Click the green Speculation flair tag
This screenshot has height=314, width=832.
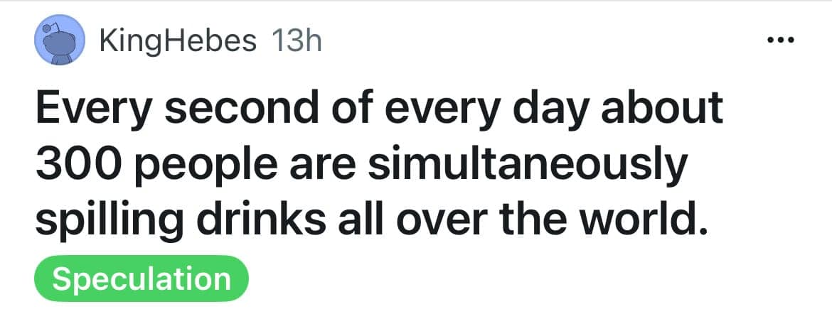(142, 278)
